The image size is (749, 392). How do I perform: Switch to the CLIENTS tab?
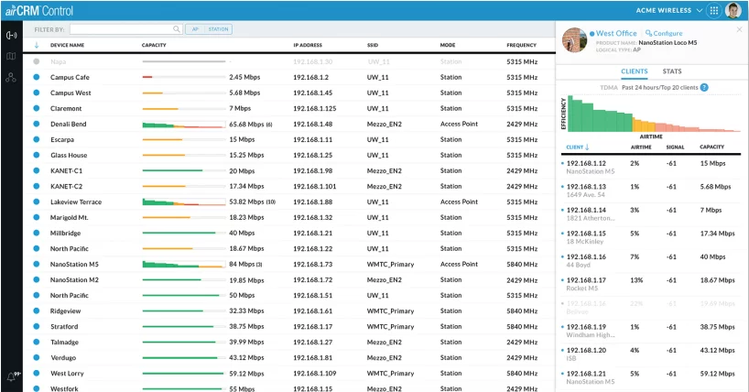coord(635,71)
